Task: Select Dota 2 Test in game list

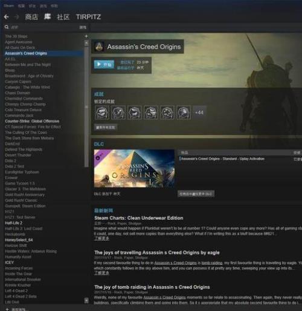Action: click(14, 166)
